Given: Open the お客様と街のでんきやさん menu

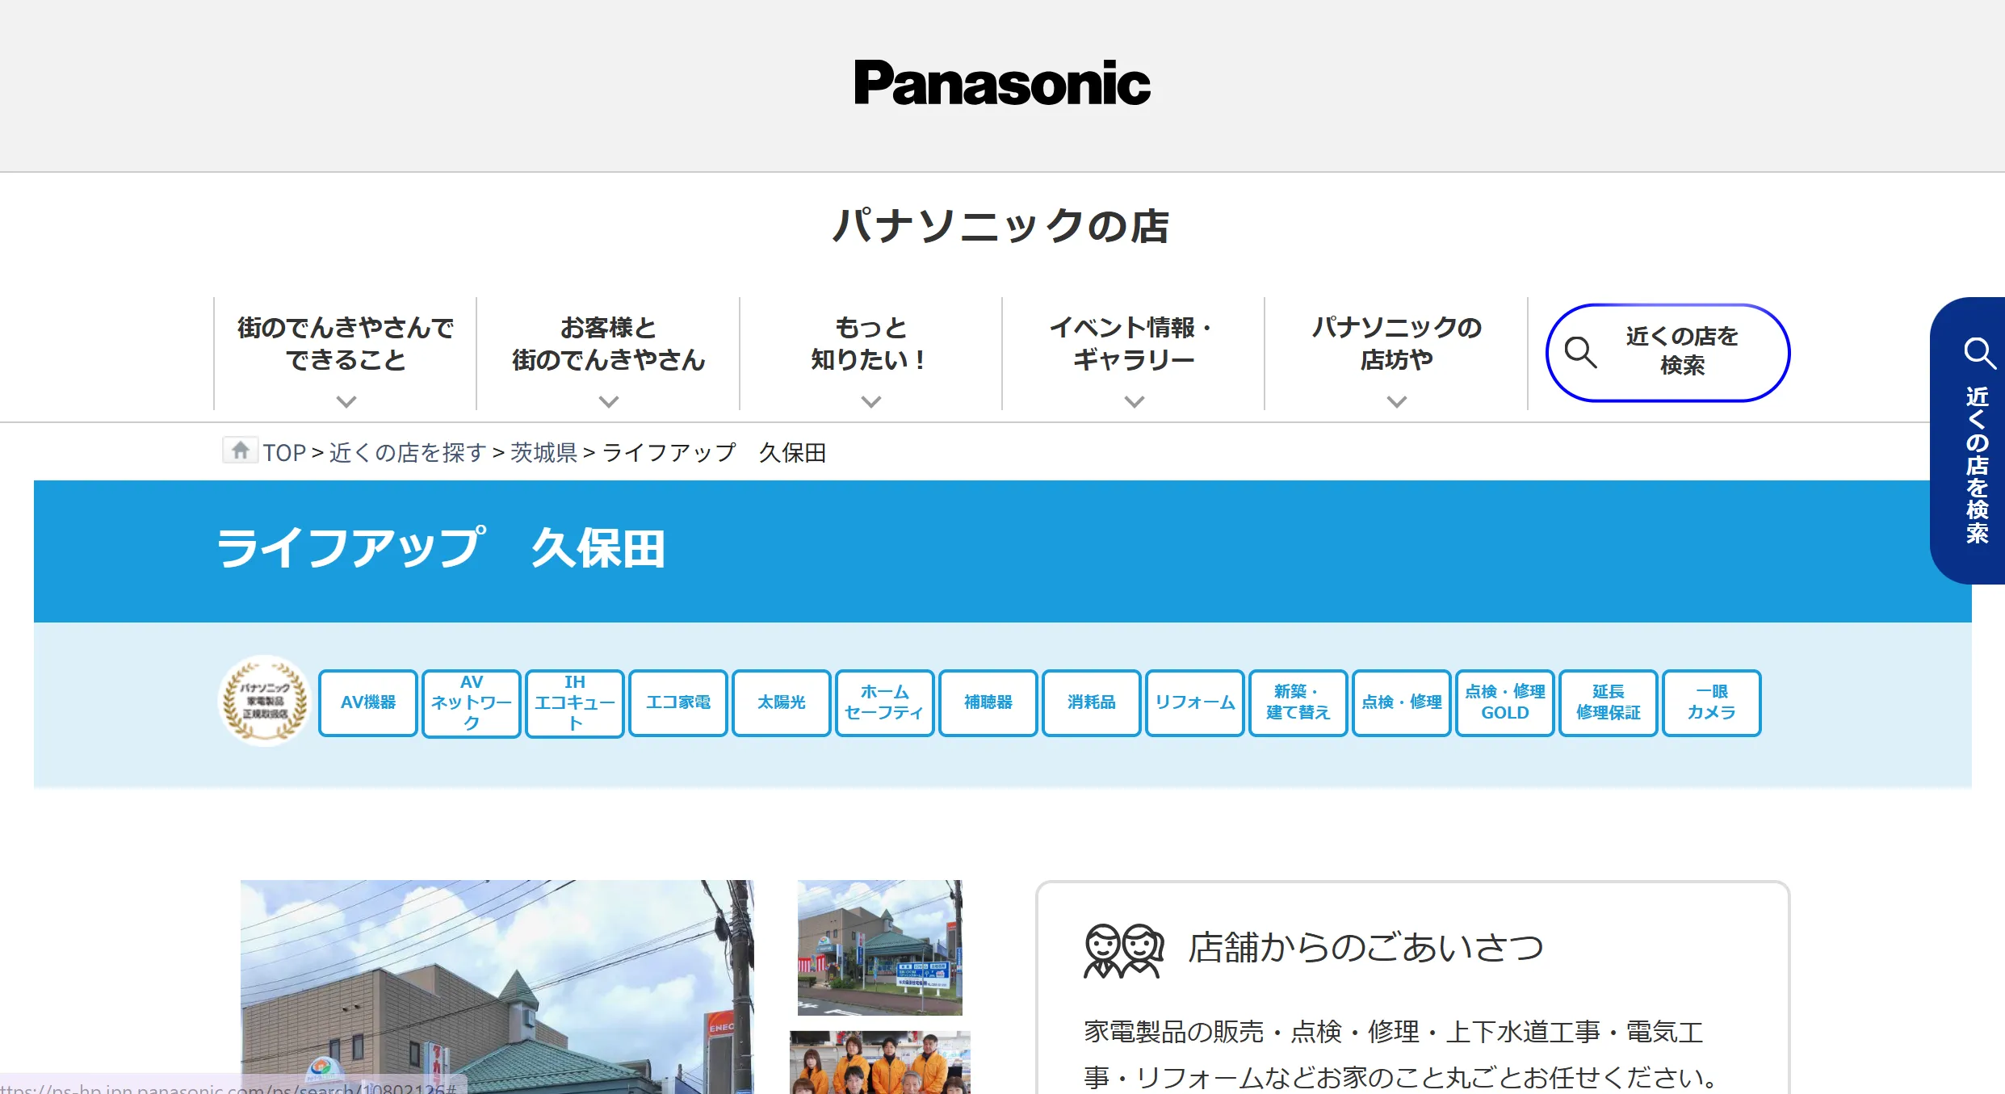Looking at the screenshot, I should 608,354.
